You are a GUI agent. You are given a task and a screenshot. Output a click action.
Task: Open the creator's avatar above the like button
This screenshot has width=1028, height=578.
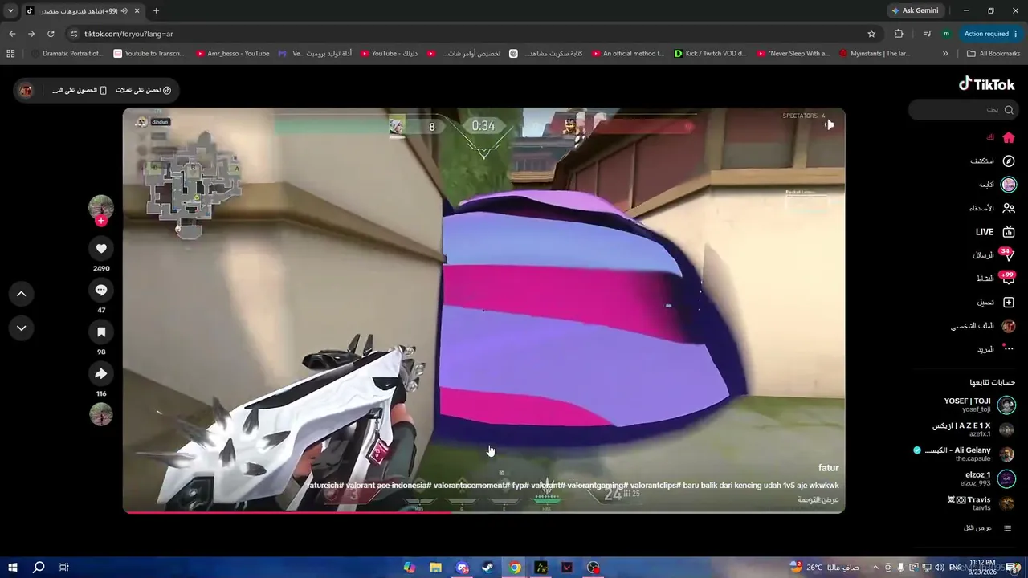click(x=101, y=207)
